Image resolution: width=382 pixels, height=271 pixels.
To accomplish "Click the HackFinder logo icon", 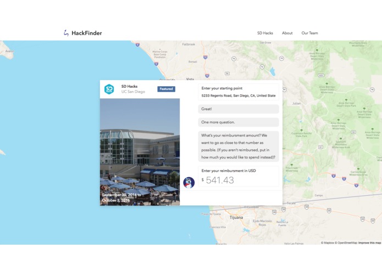I will (x=66, y=33).
